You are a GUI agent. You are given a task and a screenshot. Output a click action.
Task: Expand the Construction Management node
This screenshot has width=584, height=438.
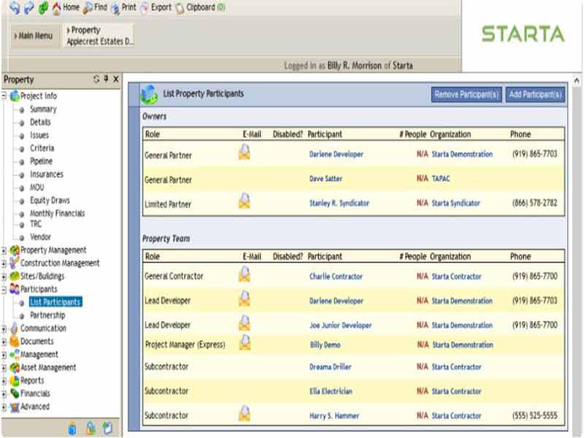[x=4, y=264]
